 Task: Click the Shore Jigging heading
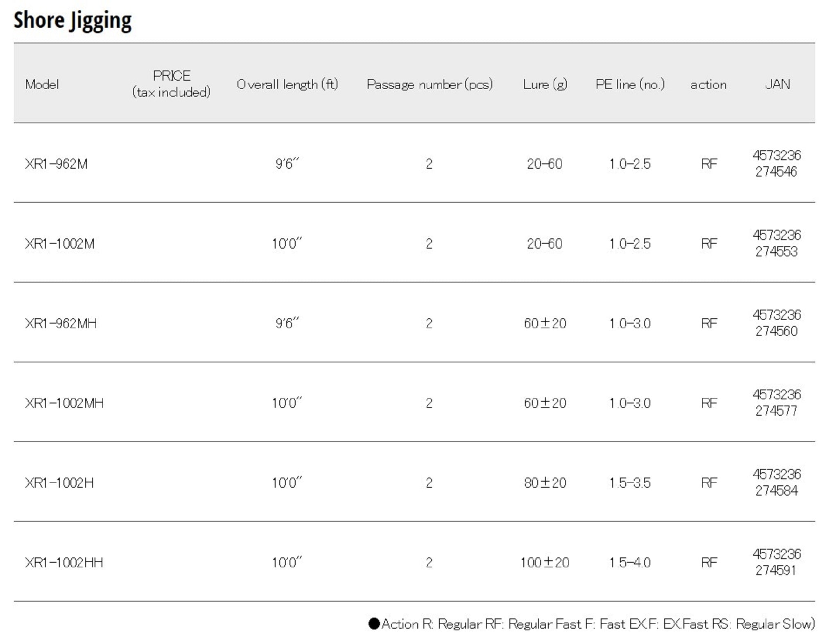[72, 20]
